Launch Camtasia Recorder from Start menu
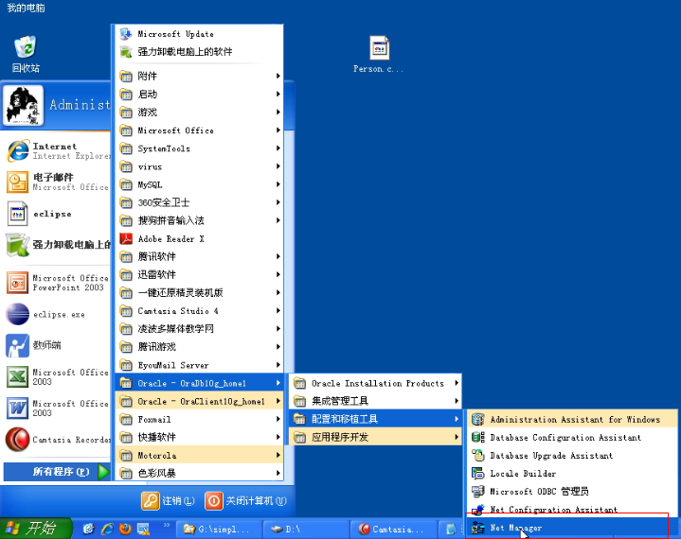 click(57, 440)
